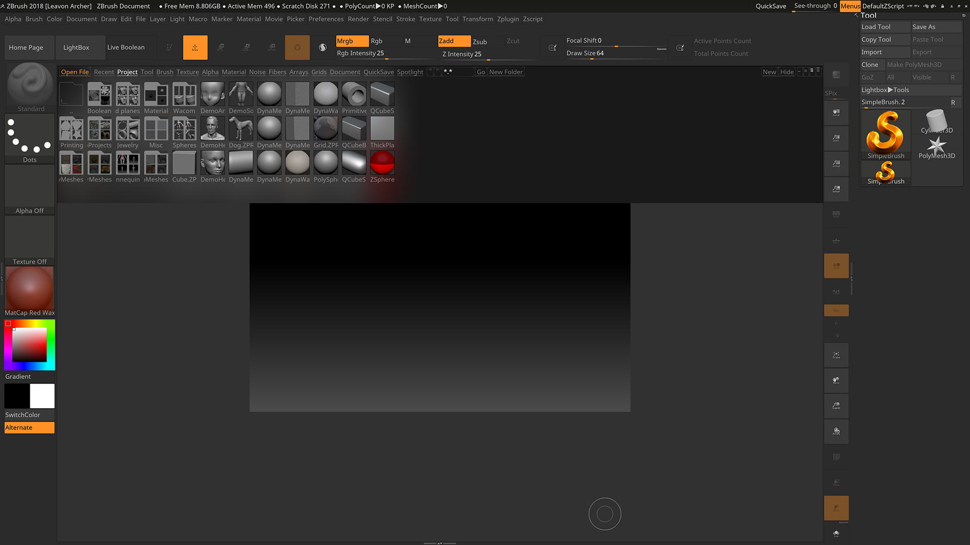Toggle Zadd sculpt mode

click(454, 41)
